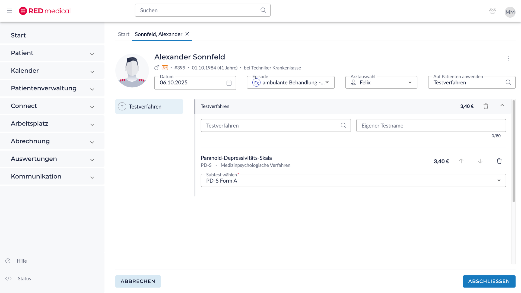Move Paranoid-Depressivitäts-Skala down with arrow

point(480,161)
